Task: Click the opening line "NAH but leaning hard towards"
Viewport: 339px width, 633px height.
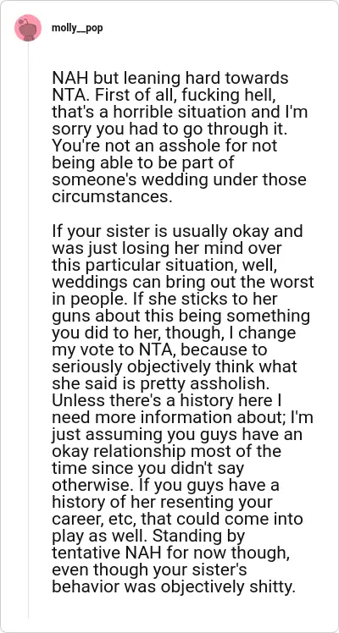Action: [x=170, y=78]
